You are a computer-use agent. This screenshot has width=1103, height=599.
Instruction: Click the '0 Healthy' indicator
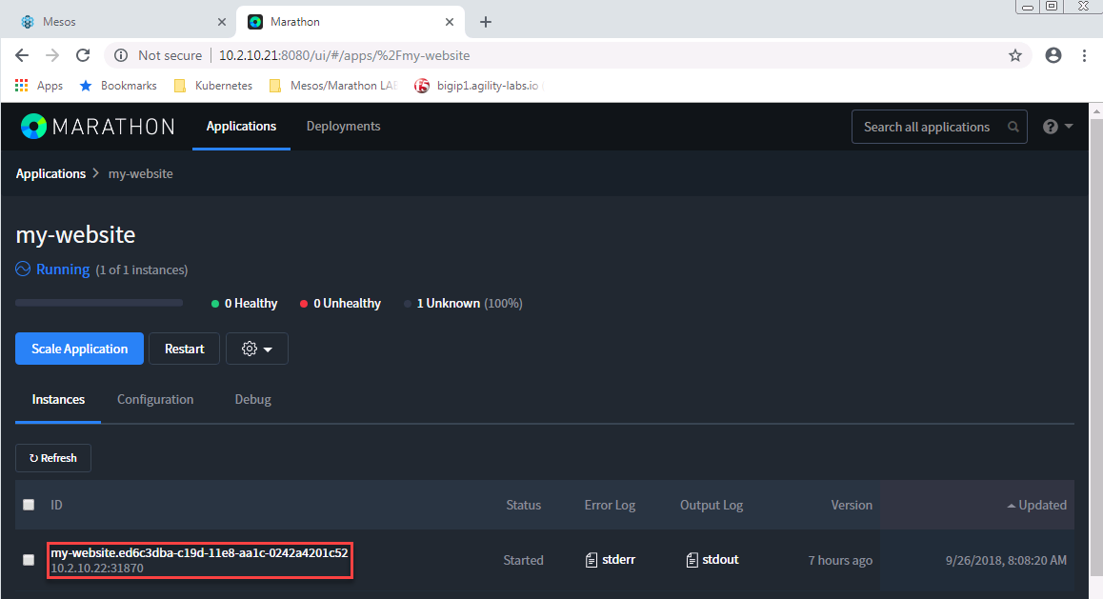(245, 303)
